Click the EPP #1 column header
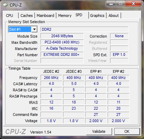This screenshot has width=144, height=139. [96, 71]
